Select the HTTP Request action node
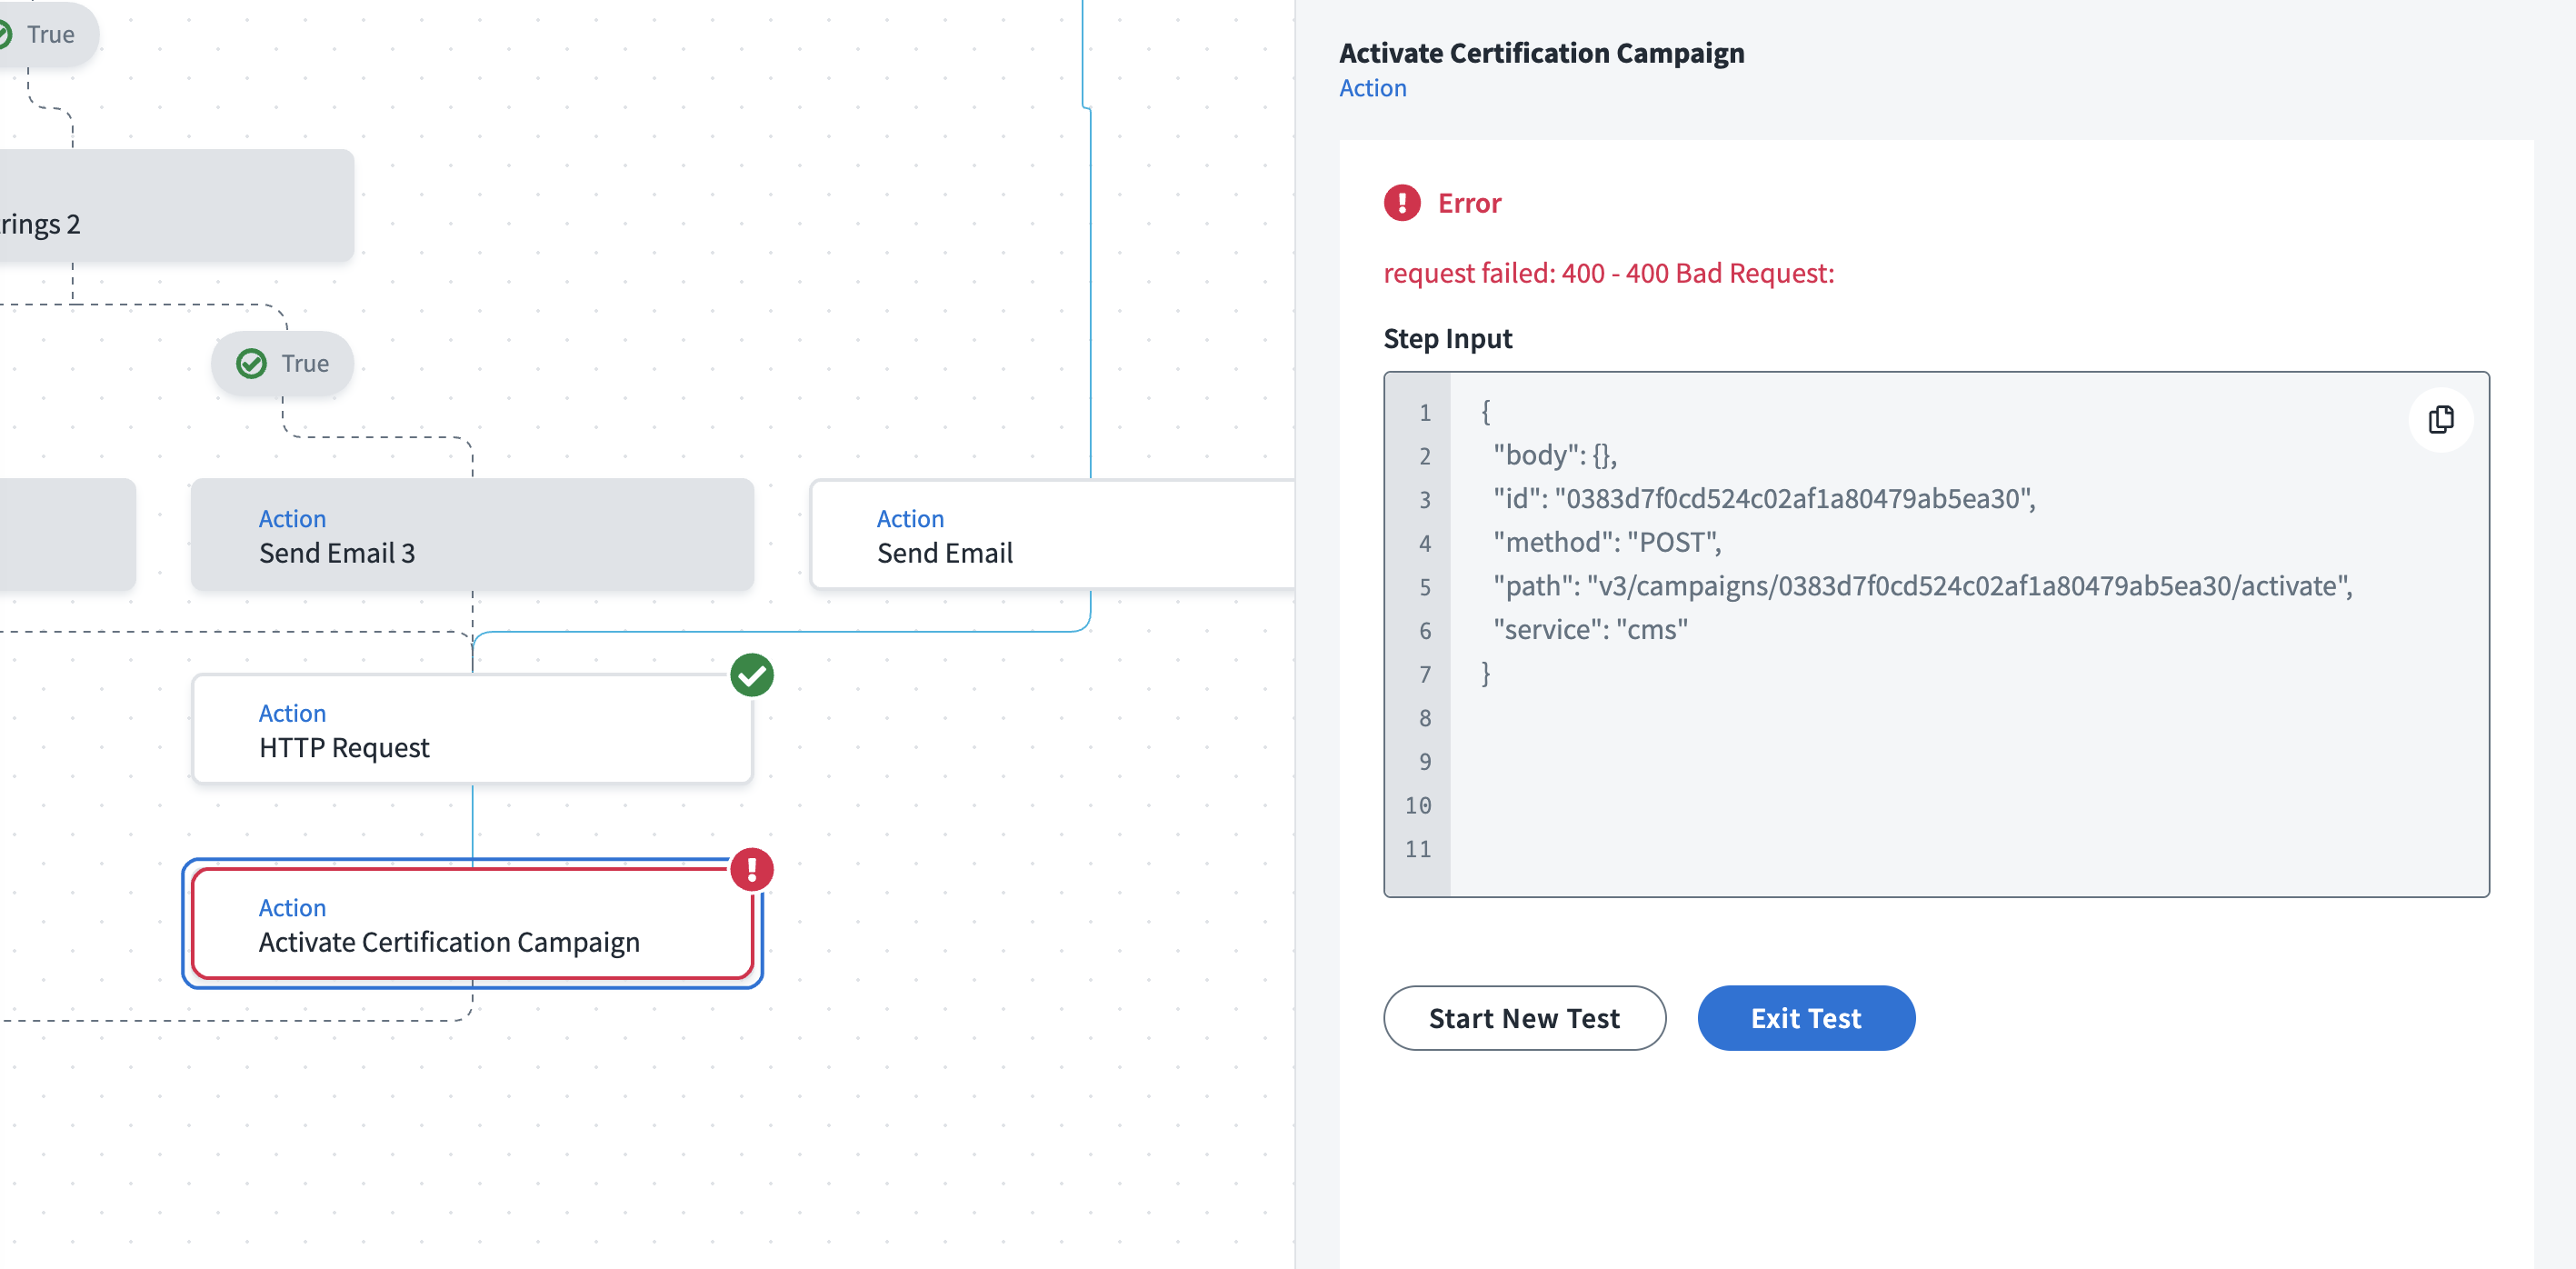 click(472, 730)
